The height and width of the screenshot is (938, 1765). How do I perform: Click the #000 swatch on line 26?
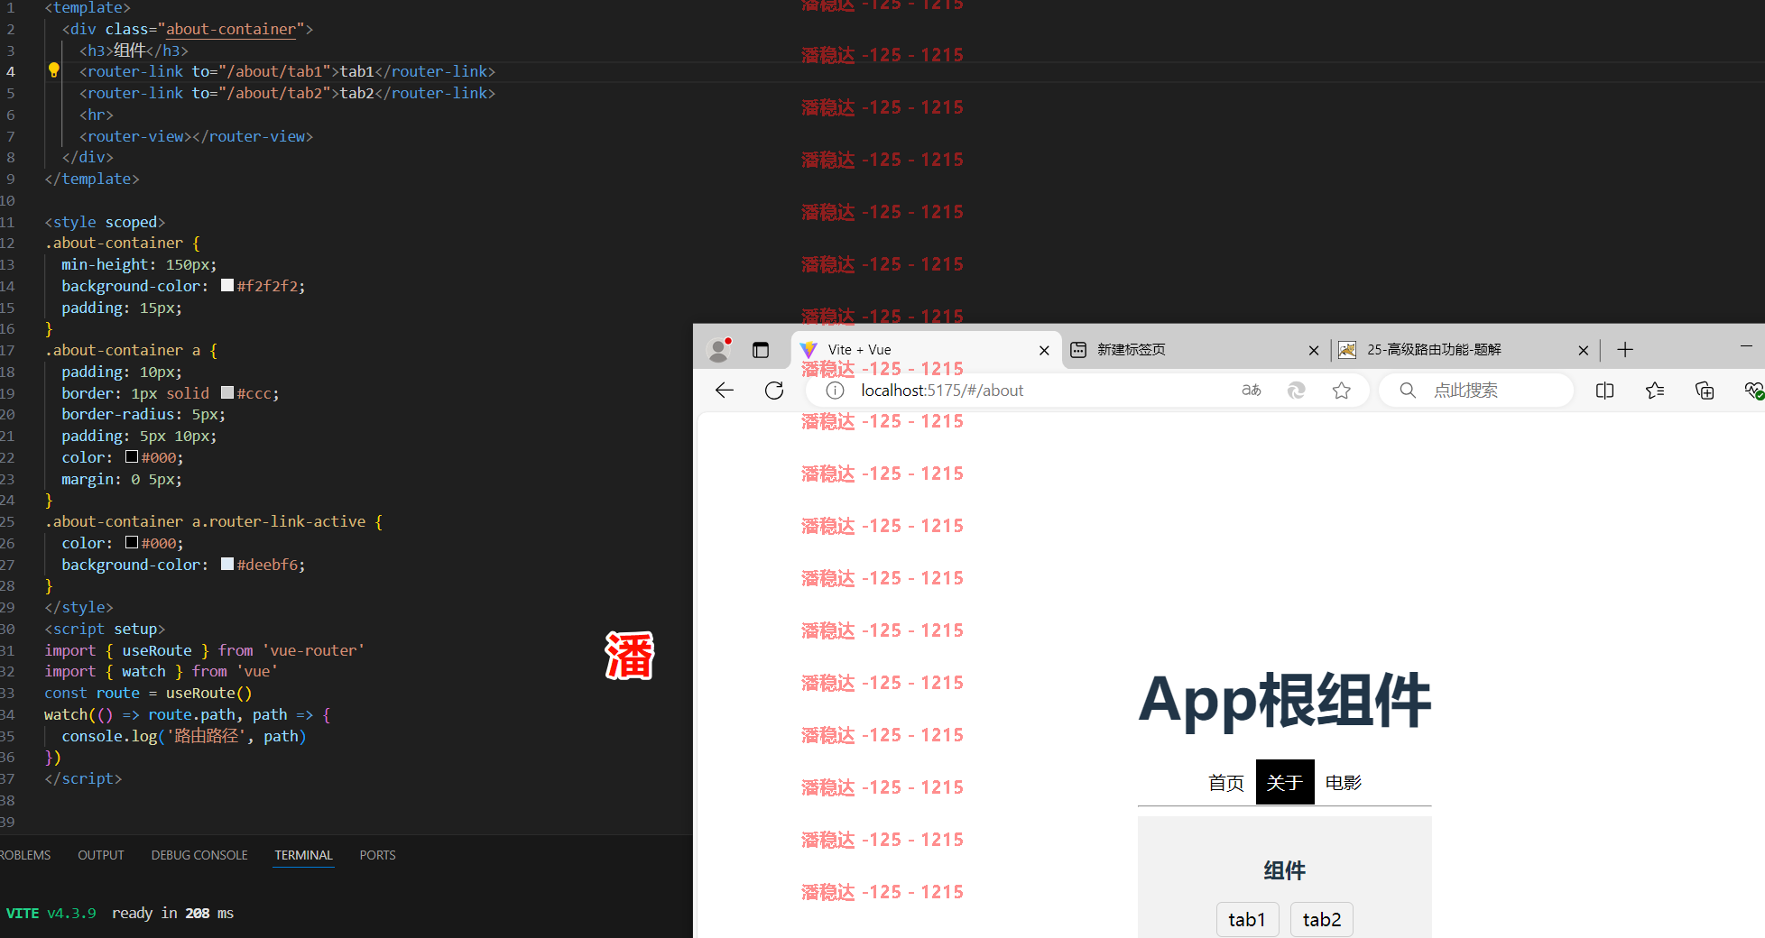[132, 542]
